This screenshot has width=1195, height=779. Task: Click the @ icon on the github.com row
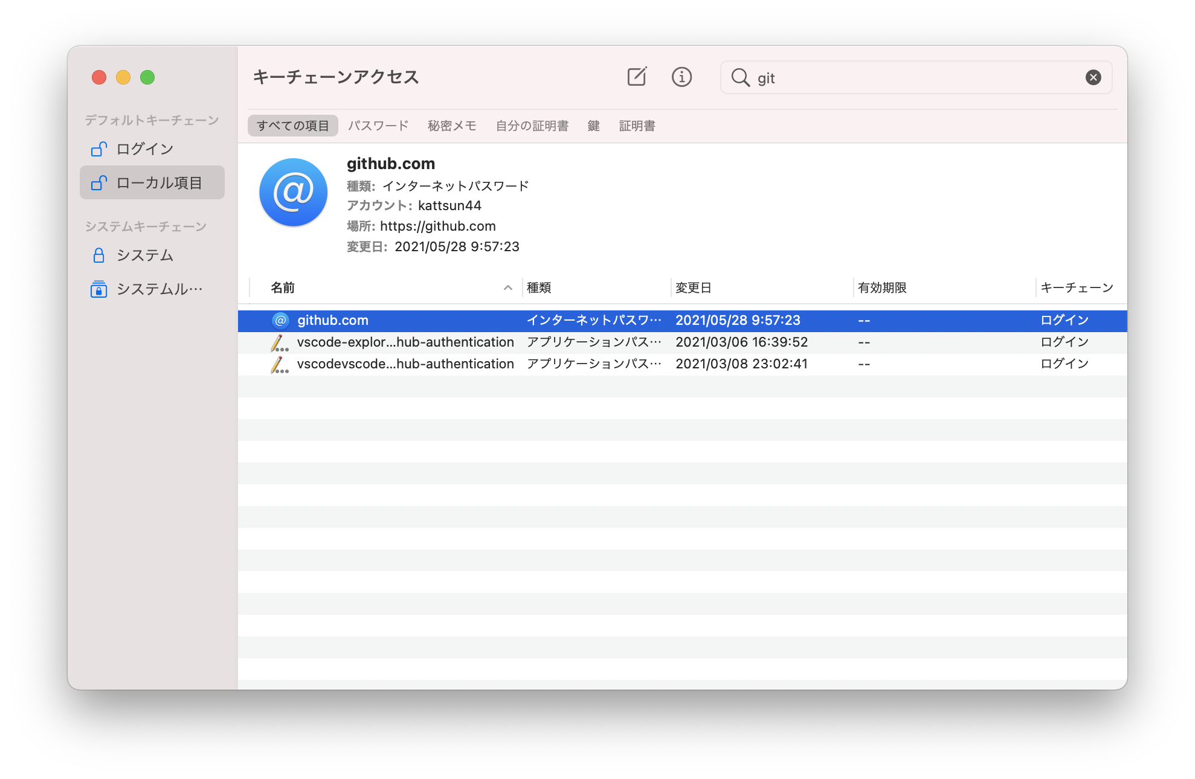coord(280,320)
